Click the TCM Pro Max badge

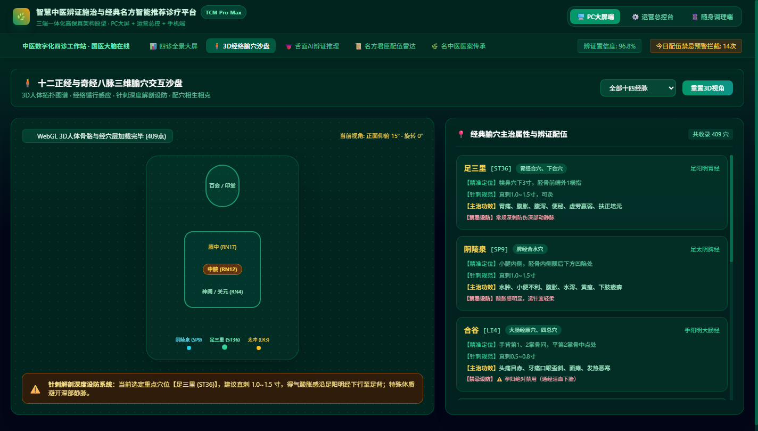coord(224,12)
